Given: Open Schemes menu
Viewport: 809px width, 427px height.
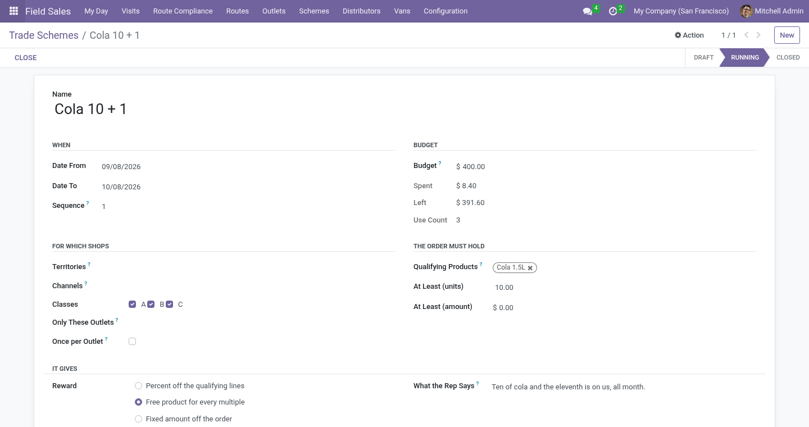Looking at the screenshot, I should [314, 11].
